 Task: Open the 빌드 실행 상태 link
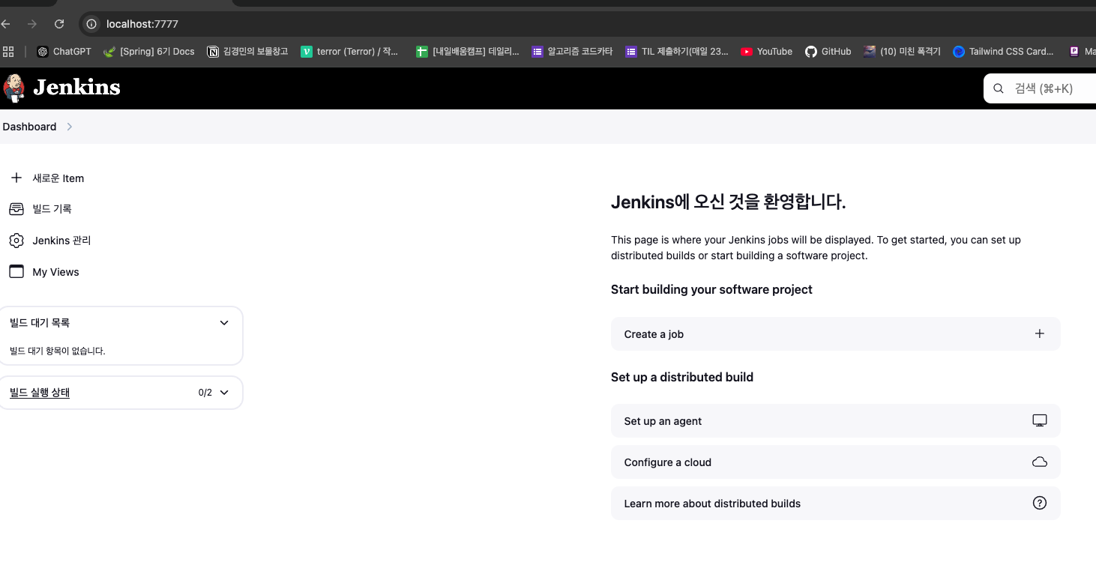[x=39, y=391]
